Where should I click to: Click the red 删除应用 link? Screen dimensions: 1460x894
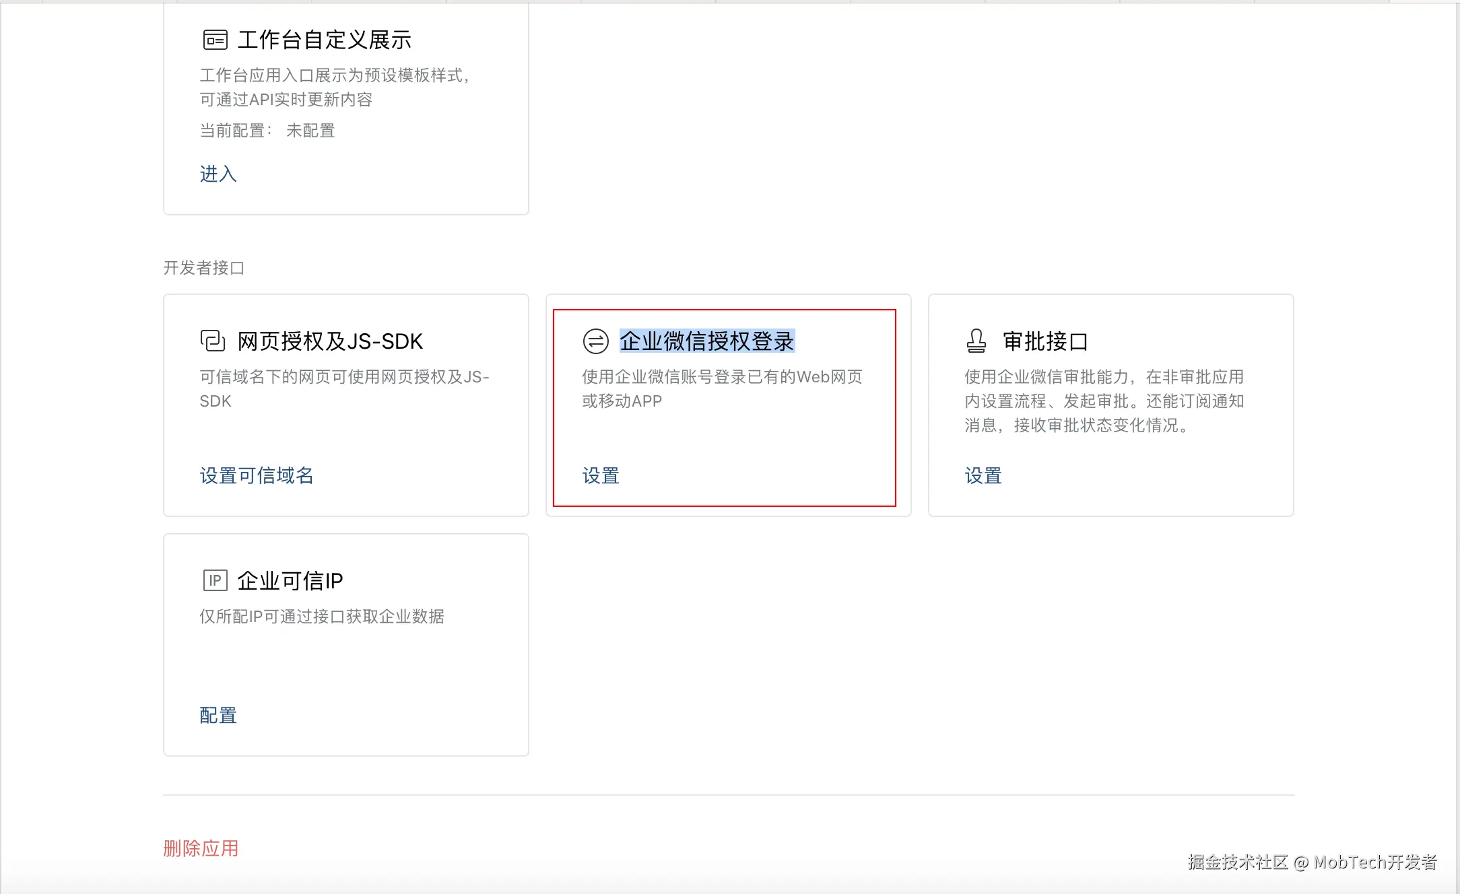coord(201,848)
